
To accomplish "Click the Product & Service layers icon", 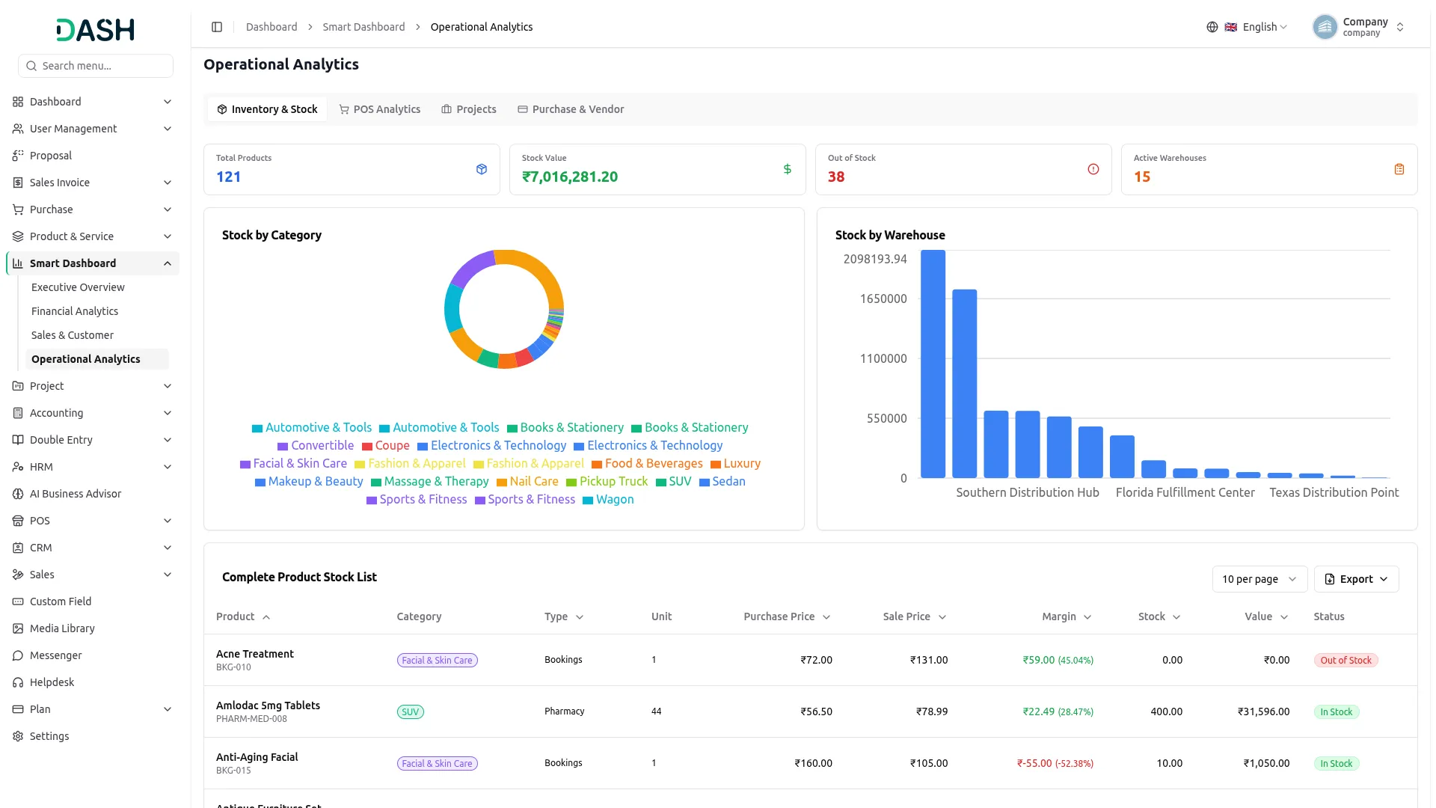I will pos(18,236).
